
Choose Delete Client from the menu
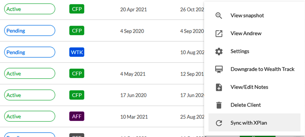[246, 105]
